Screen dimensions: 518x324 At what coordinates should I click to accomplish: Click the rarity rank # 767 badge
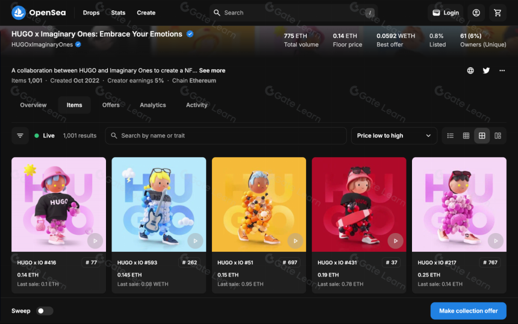pos(490,263)
